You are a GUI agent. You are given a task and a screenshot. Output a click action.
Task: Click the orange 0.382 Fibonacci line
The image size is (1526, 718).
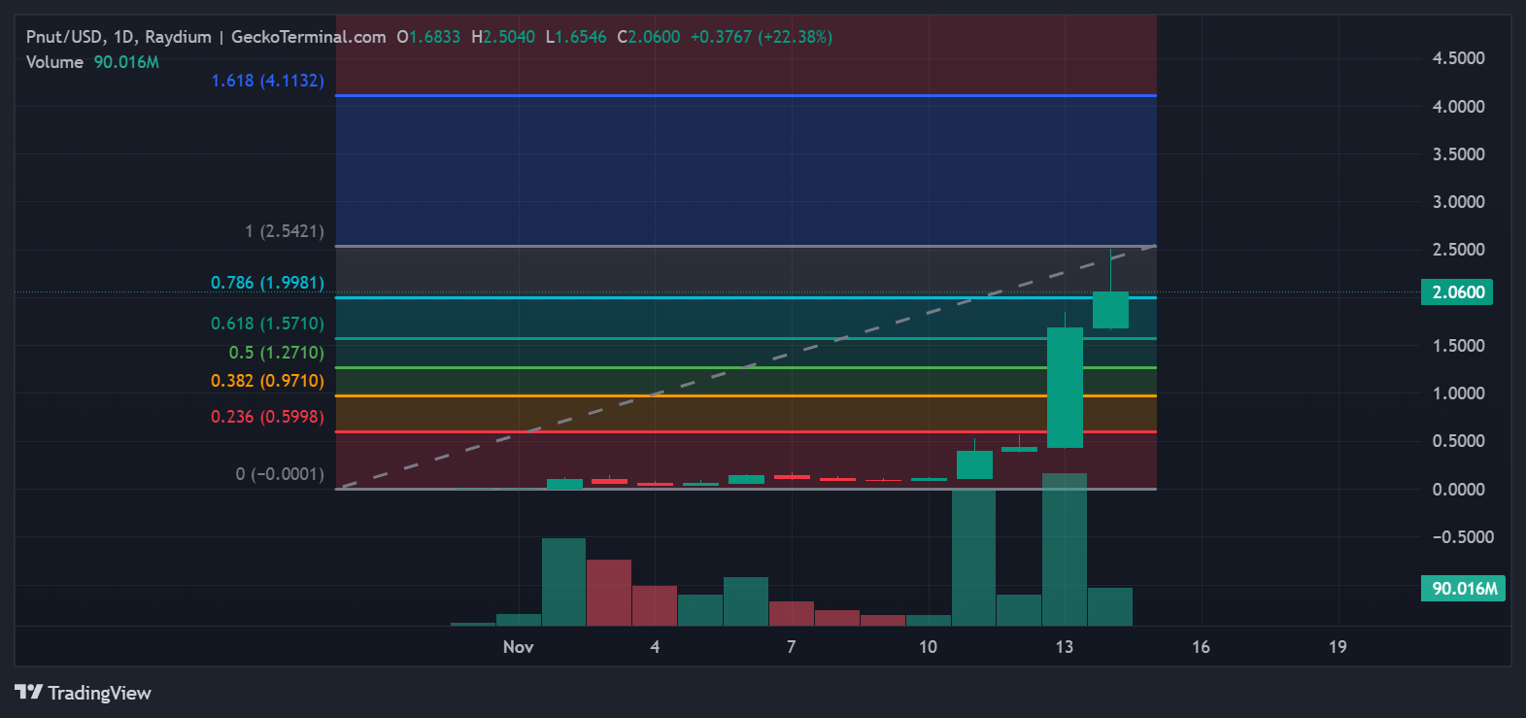(x=746, y=395)
